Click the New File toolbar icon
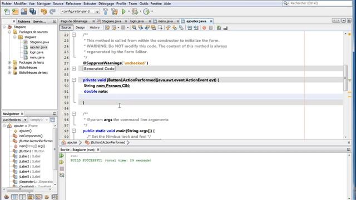Screen dimensions: 356x200 7,11
